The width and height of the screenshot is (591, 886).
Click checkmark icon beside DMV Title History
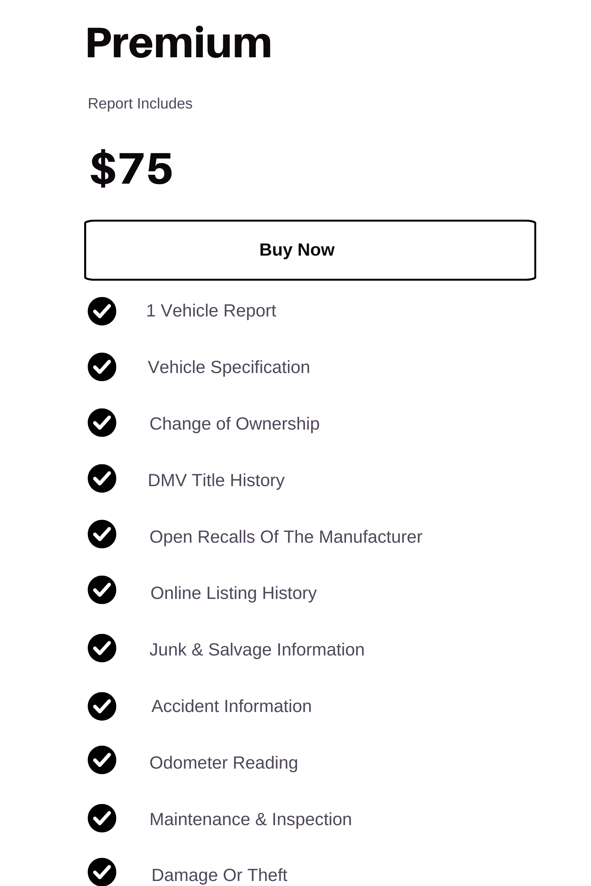(102, 478)
